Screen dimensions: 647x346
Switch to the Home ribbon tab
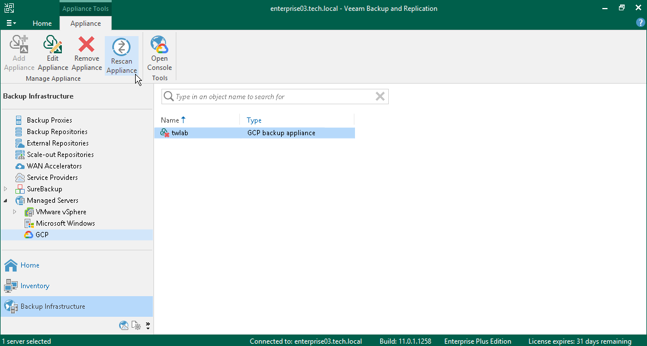click(42, 23)
